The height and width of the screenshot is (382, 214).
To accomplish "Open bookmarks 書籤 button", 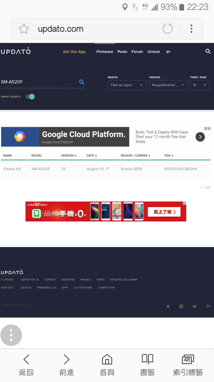I will 147,365.
